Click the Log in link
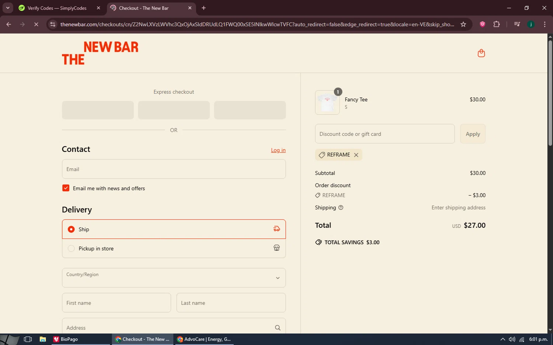553x345 pixels. [278, 150]
